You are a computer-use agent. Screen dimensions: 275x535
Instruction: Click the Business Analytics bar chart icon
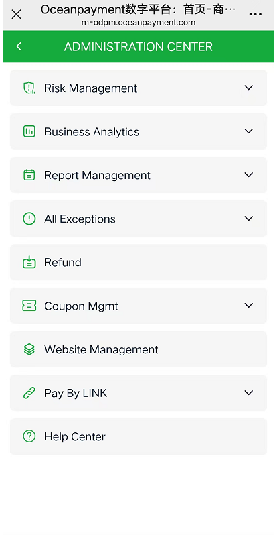coord(29,131)
